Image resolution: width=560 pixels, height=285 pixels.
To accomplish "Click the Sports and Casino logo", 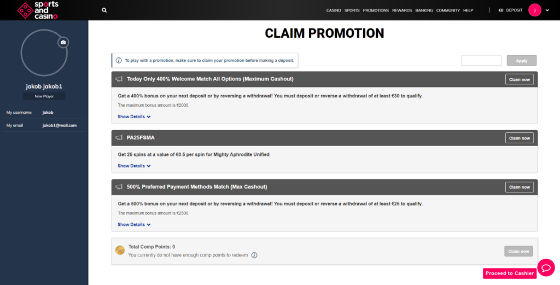I will [38, 10].
